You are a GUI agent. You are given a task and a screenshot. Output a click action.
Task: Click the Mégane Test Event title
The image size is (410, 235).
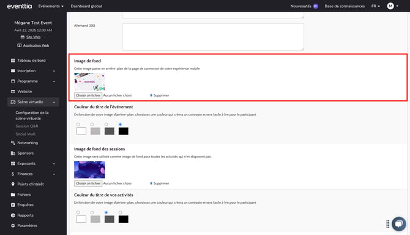[33, 23]
